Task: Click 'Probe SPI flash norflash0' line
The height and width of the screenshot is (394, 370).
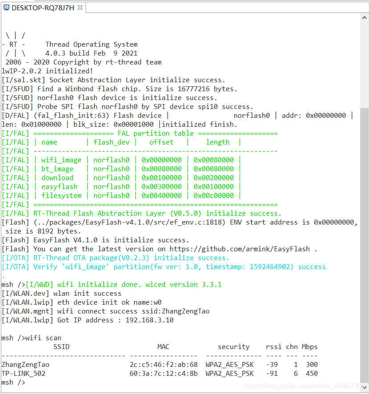Action: coord(127,107)
